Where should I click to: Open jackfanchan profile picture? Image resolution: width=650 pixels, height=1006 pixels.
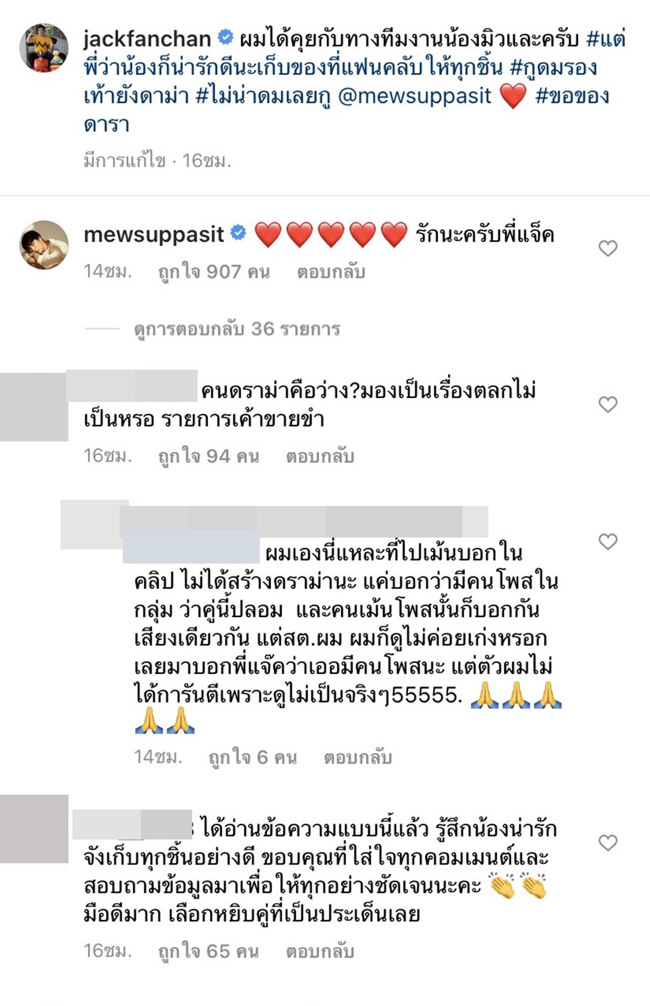[x=44, y=47]
